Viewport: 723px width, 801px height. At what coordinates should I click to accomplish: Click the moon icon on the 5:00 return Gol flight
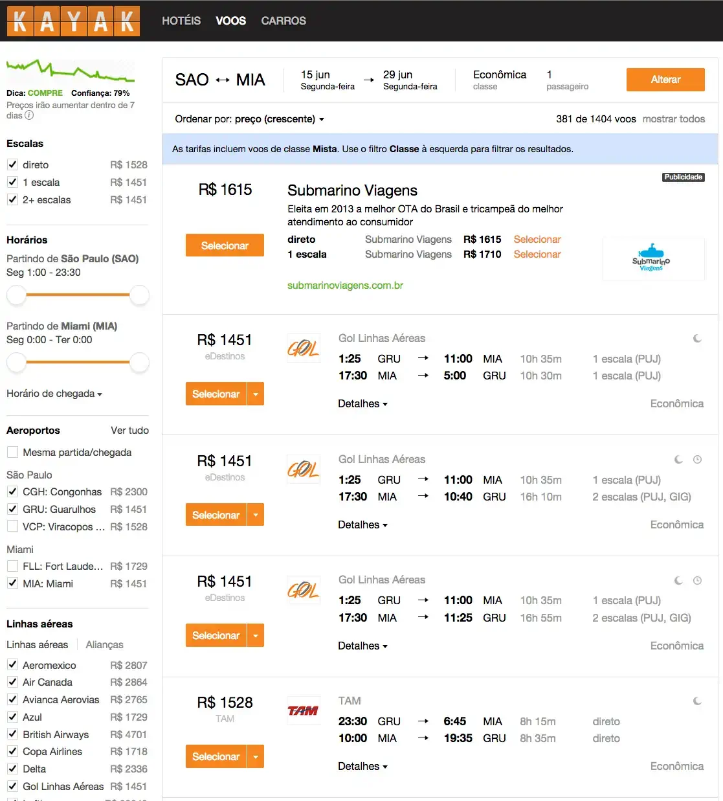click(697, 338)
